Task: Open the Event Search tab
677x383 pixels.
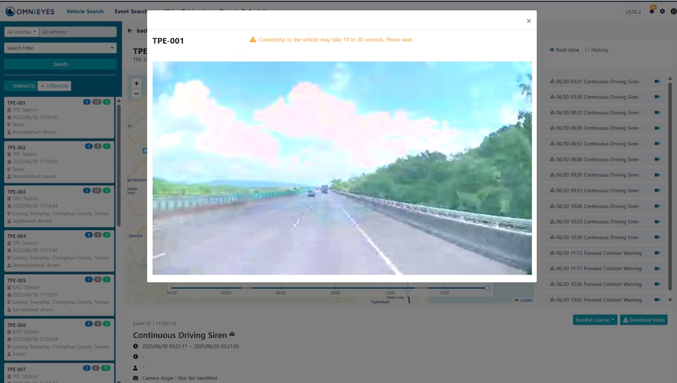Action: tap(131, 12)
